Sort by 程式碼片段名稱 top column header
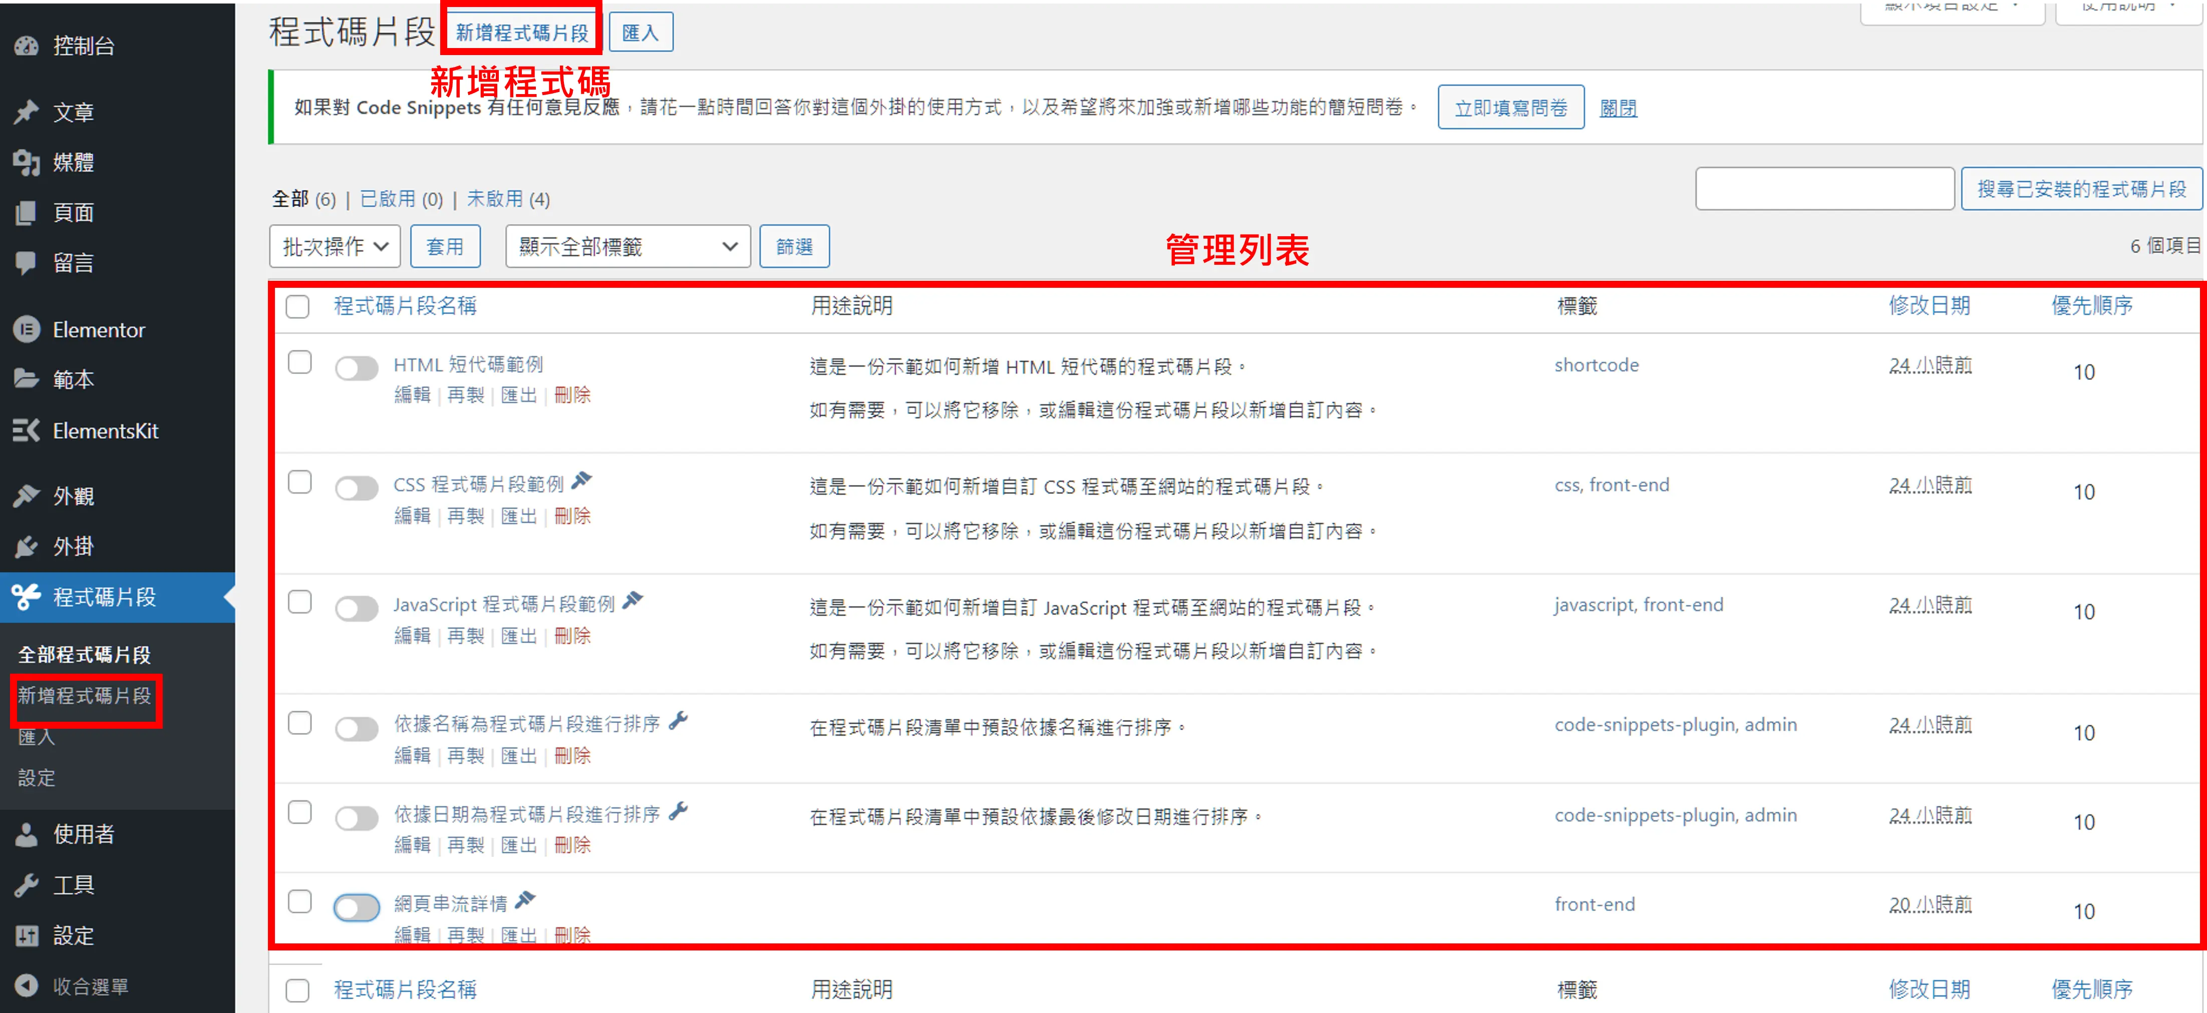 pyautogui.click(x=404, y=306)
